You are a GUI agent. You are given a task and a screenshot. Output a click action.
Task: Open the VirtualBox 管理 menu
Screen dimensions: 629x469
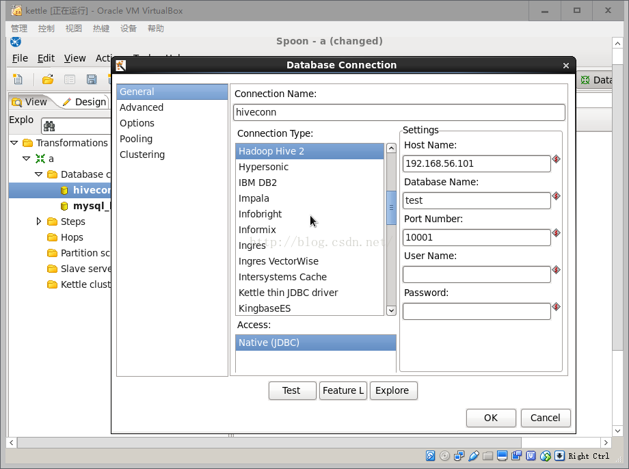click(19, 29)
